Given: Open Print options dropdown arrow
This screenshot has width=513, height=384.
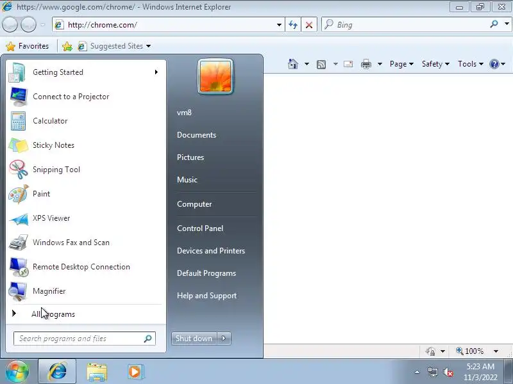Looking at the screenshot, I should [x=380, y=64].
